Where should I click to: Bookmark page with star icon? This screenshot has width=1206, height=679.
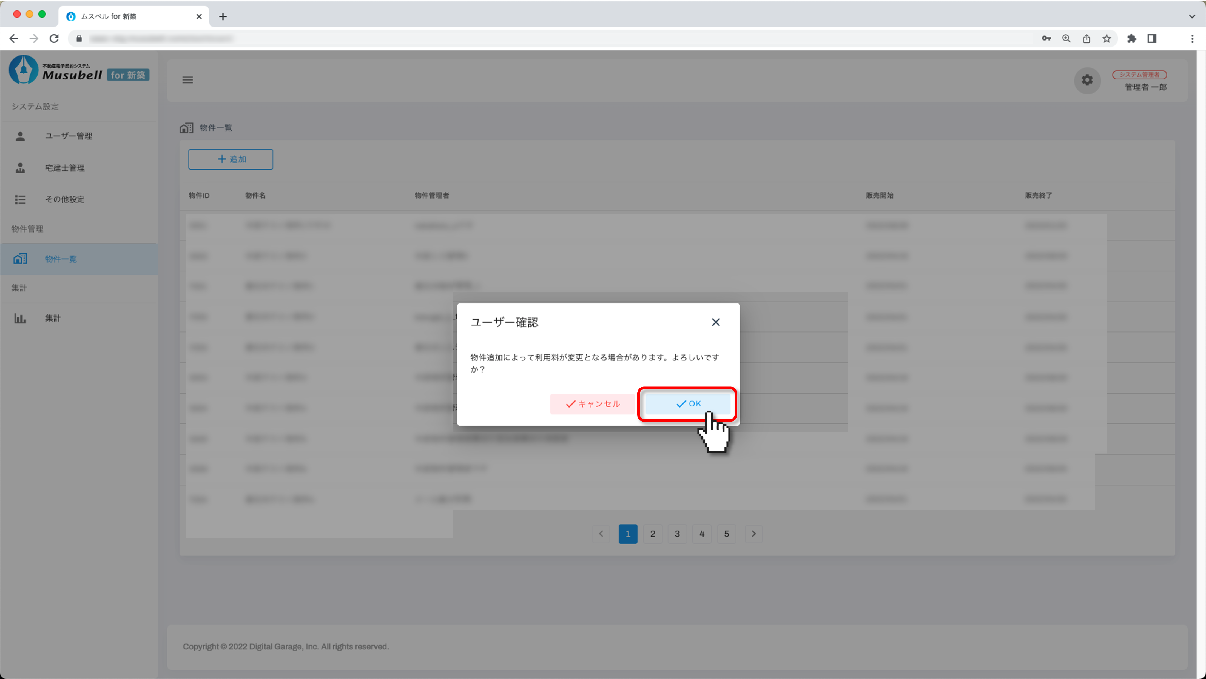(1106, 38)
